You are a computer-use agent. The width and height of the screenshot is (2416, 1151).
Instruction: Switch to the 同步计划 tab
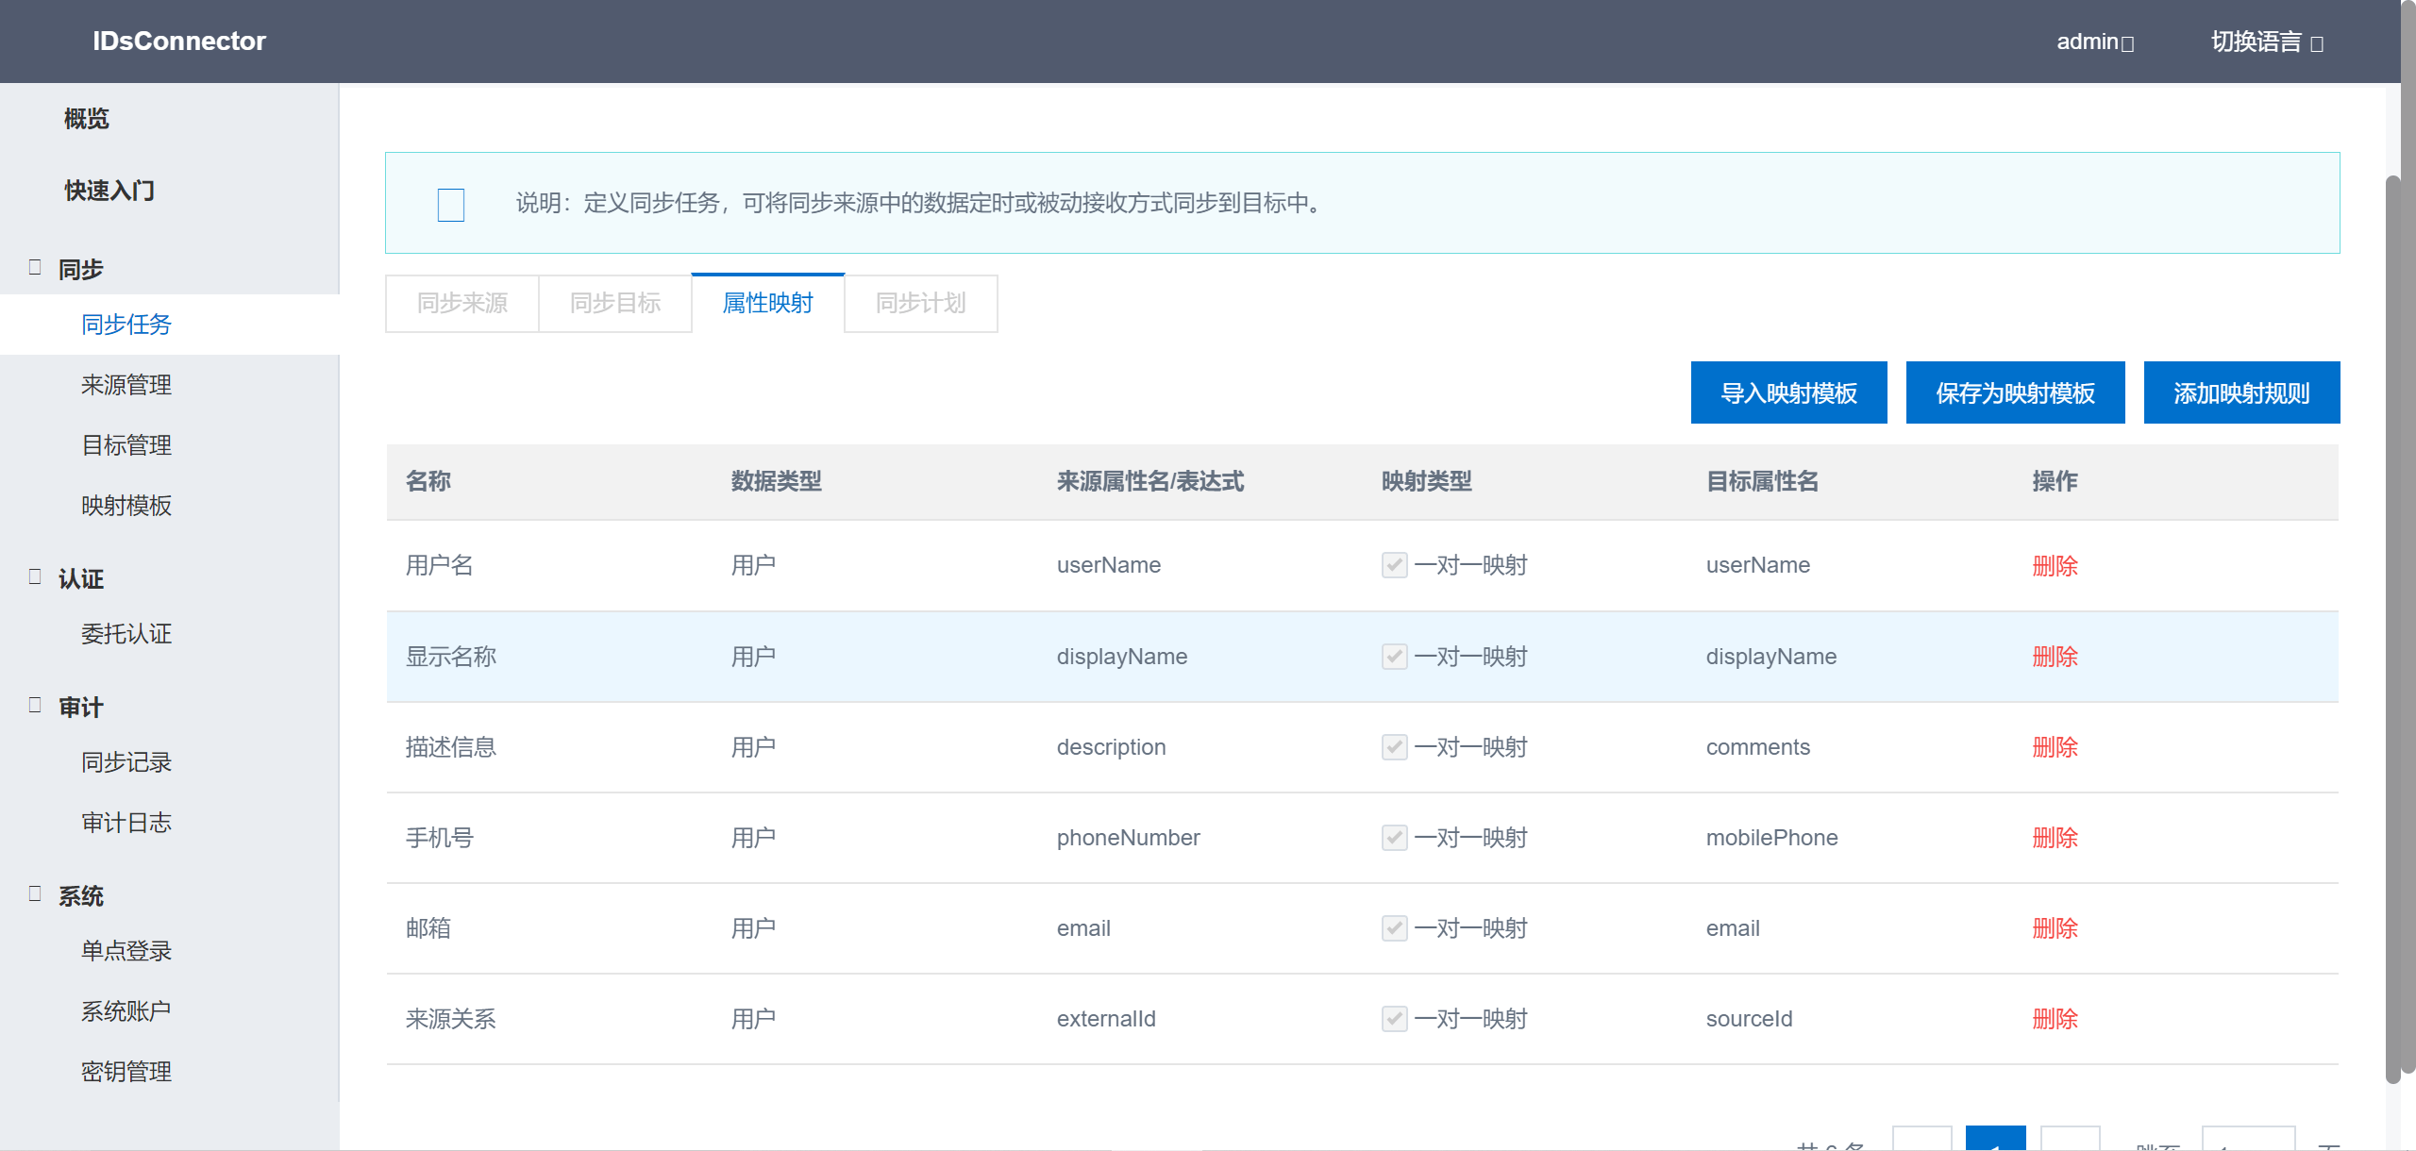pos(920,303)
